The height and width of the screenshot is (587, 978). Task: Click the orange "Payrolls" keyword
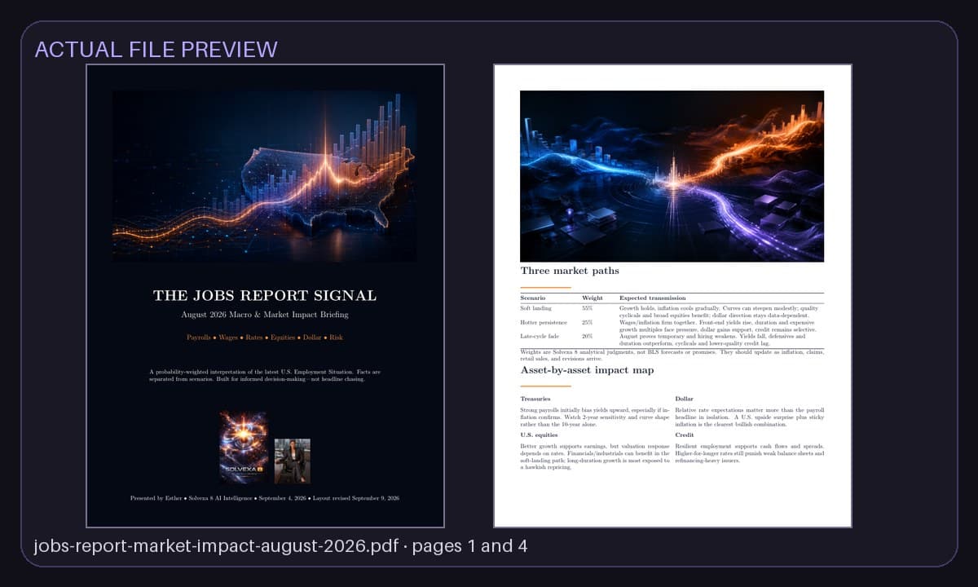click(199, 338)
